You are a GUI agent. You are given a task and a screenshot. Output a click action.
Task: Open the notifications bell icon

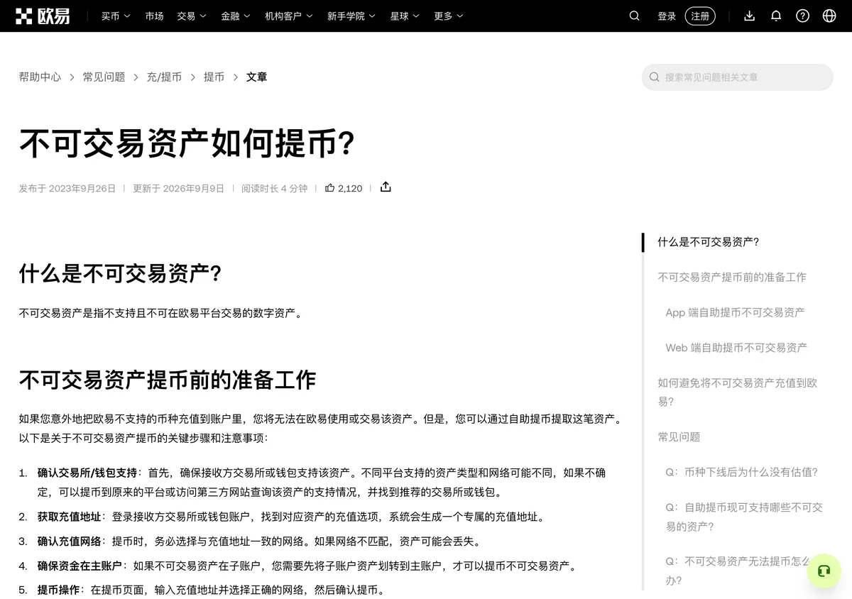click(x=776, y=16)
